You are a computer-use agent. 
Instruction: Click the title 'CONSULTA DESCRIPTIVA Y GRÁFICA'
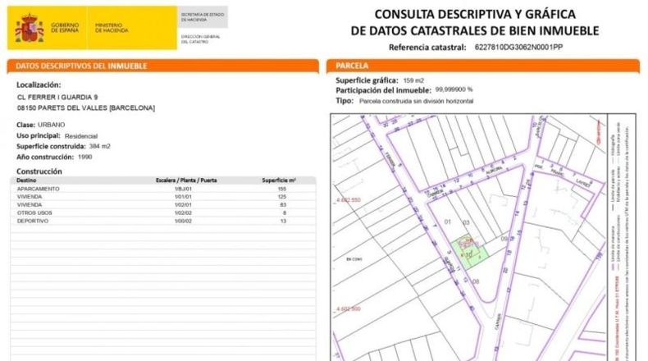point(475,14)
